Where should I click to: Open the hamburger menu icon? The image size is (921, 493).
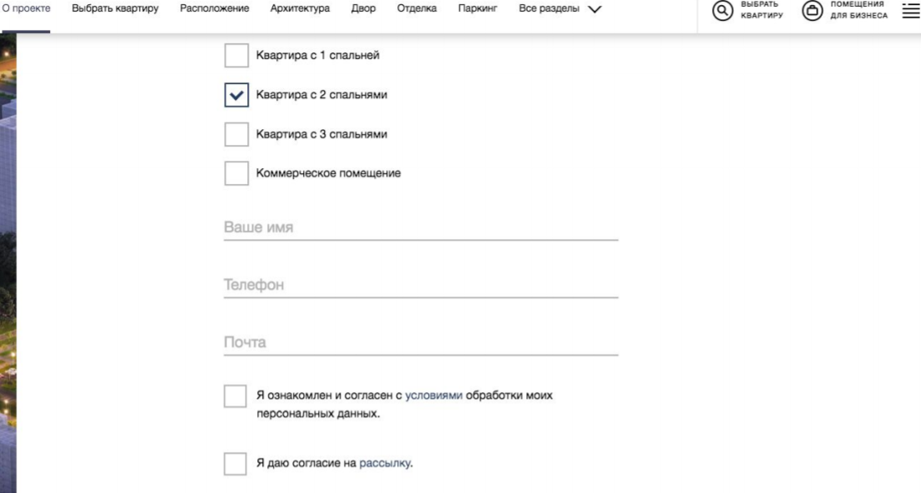coord(911,10)
